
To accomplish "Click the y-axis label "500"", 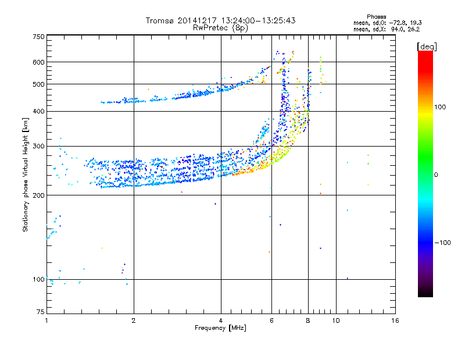I will 38,84.
